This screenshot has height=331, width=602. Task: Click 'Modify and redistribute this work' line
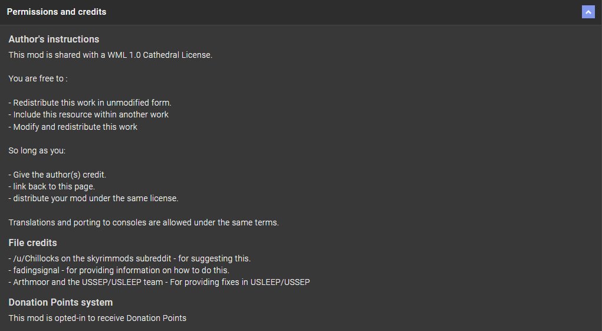(73, 127)
